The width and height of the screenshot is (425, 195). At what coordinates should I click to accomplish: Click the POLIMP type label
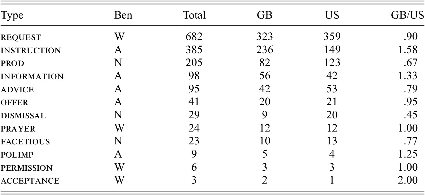17,155
